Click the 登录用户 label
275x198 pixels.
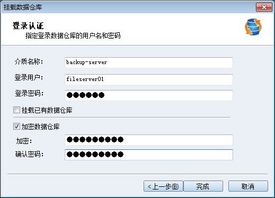(x=29, y=77)
